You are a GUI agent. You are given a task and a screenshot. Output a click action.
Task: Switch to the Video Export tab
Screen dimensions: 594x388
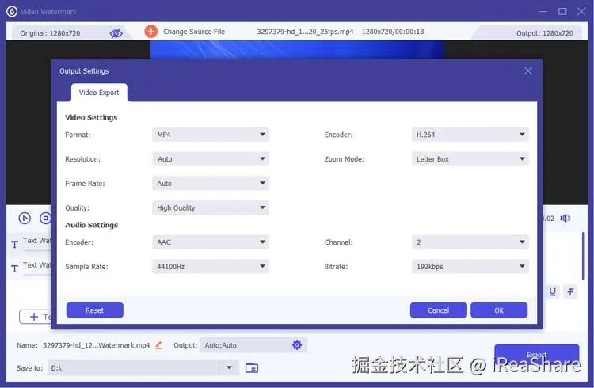(99, 93)
